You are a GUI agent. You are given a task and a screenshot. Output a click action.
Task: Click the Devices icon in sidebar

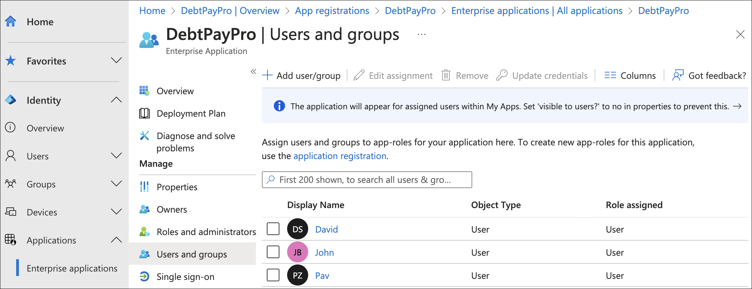11,212
